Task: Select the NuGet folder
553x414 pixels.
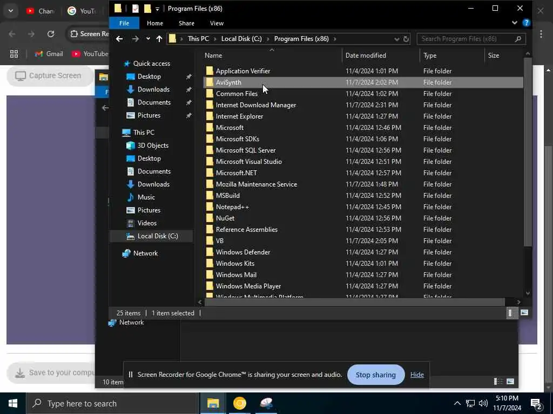Action: click(225, 218)
